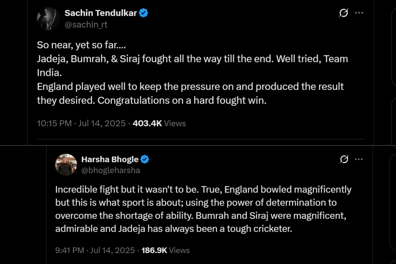Click the verified badge next to Harsha Bhogle

point(144,159)
